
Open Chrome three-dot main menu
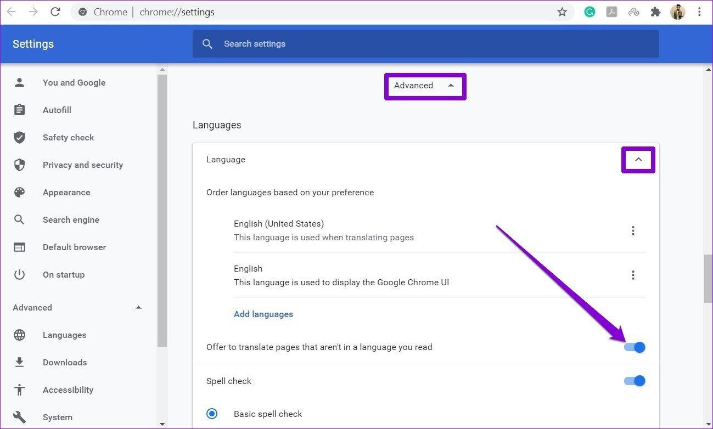point(699,12)
